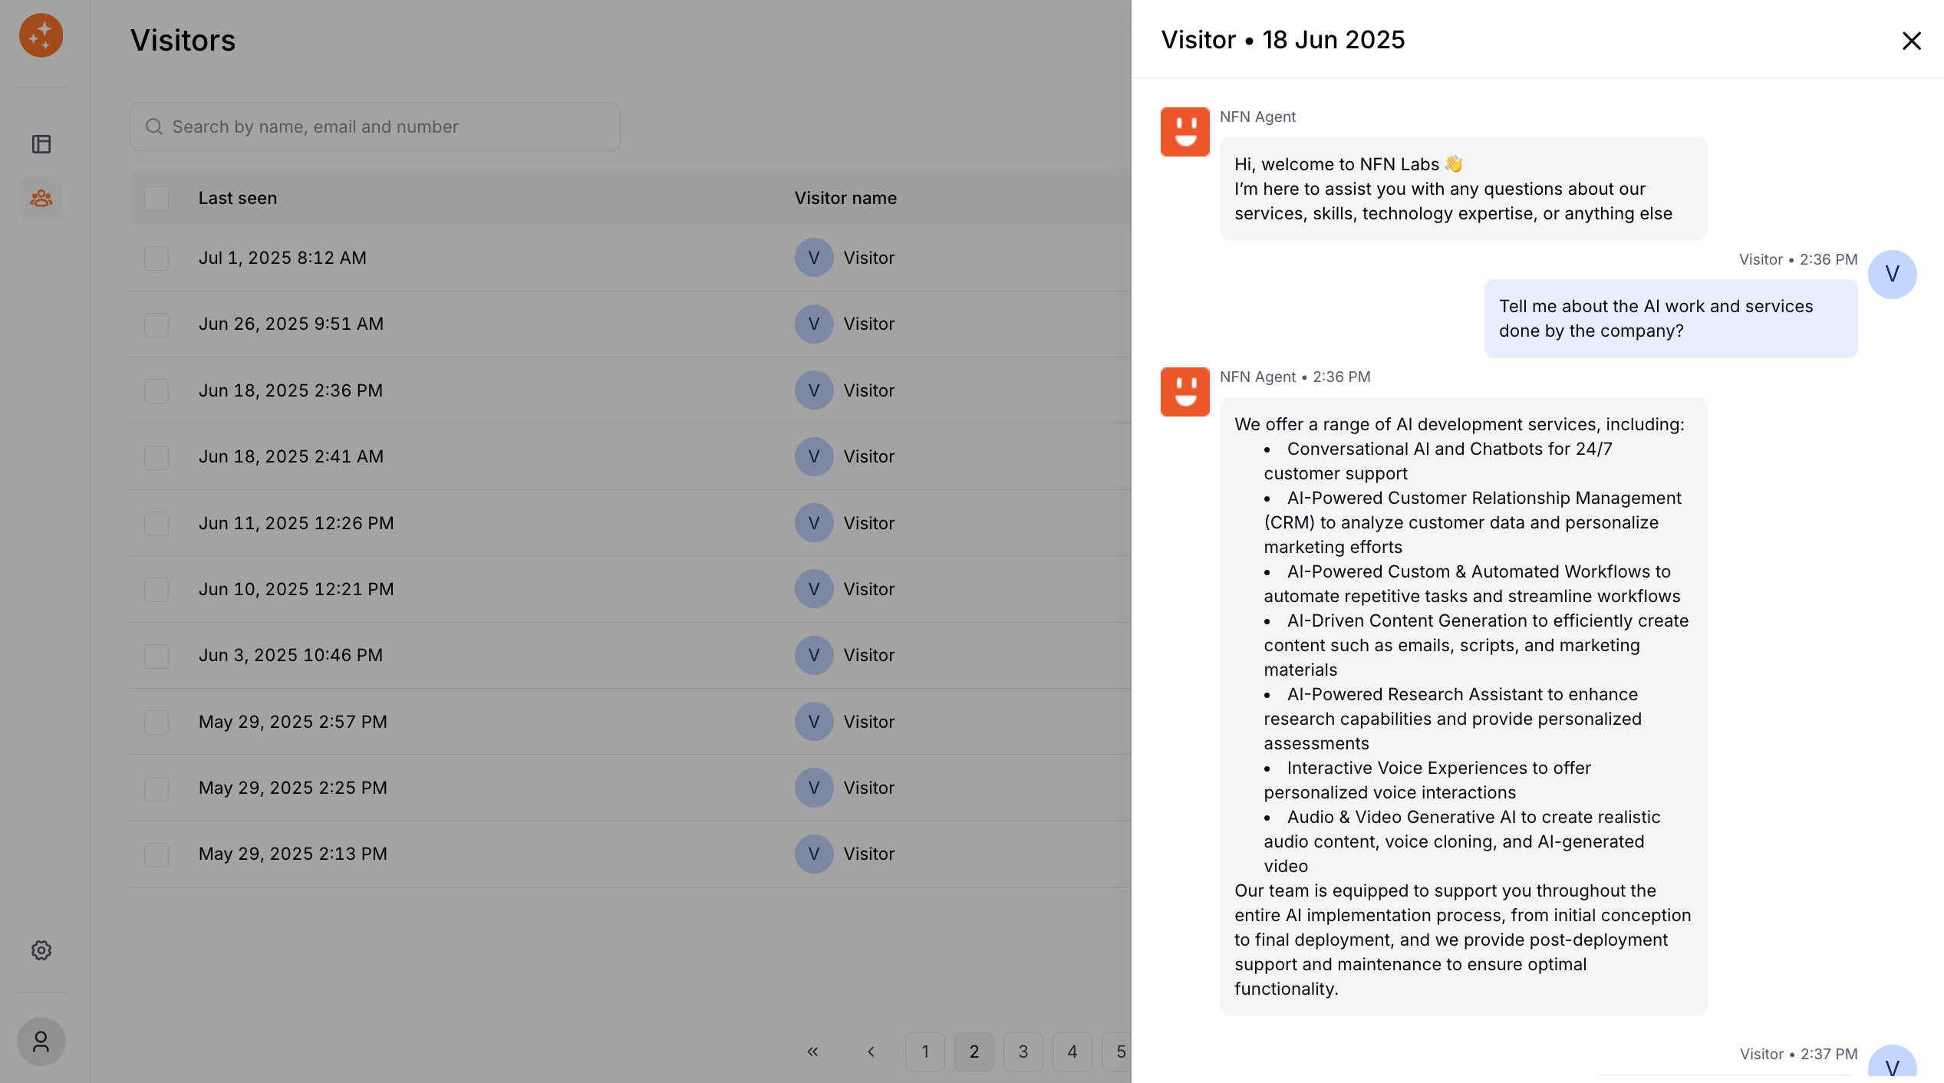Screen dimensions: 1944x1083
Task: Click the orange sparkle app logo
Action: pyautogui.click(x=41, y=35)
